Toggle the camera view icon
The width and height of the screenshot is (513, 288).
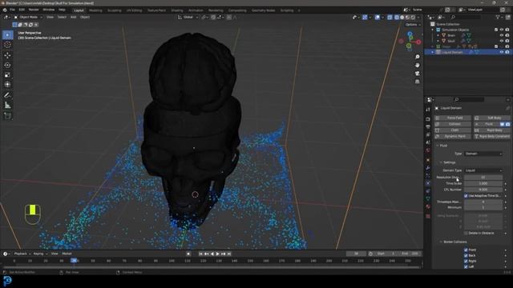(x=418, y=73)
